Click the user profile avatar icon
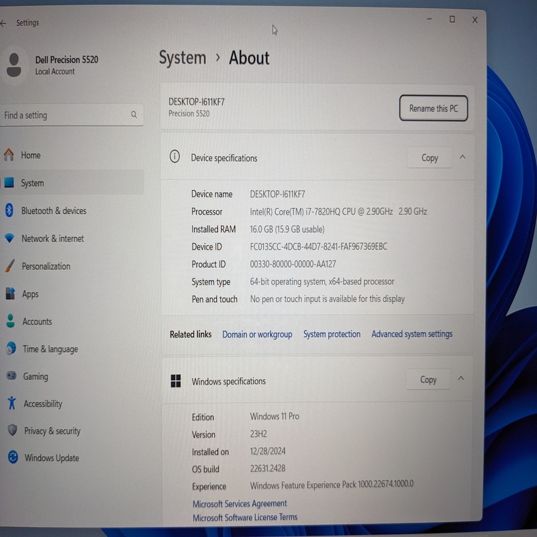Image resolution: width=537 pixels, height=537 pixels. (x=13, y=64)
